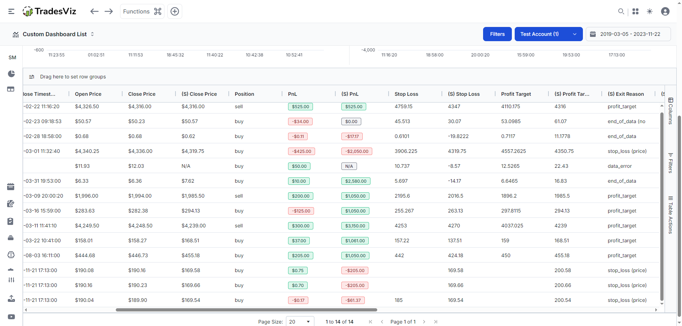Click the blue Filters button
Viewport: 682px width, 326px height.
[x=497, y=34]
